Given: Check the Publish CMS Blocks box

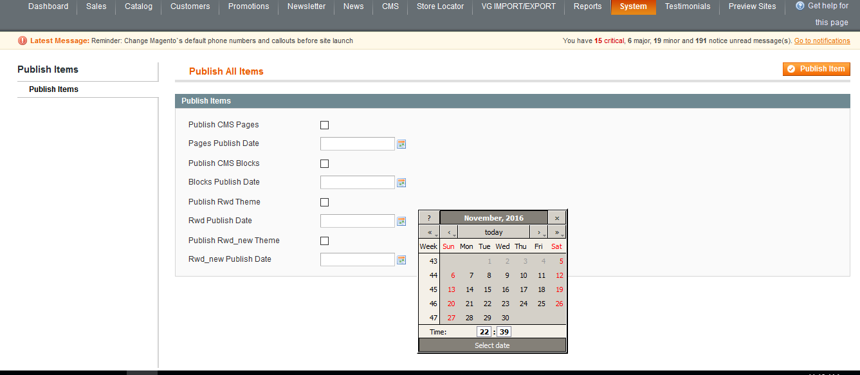Looking at the screenshot, I should (324, 163).
